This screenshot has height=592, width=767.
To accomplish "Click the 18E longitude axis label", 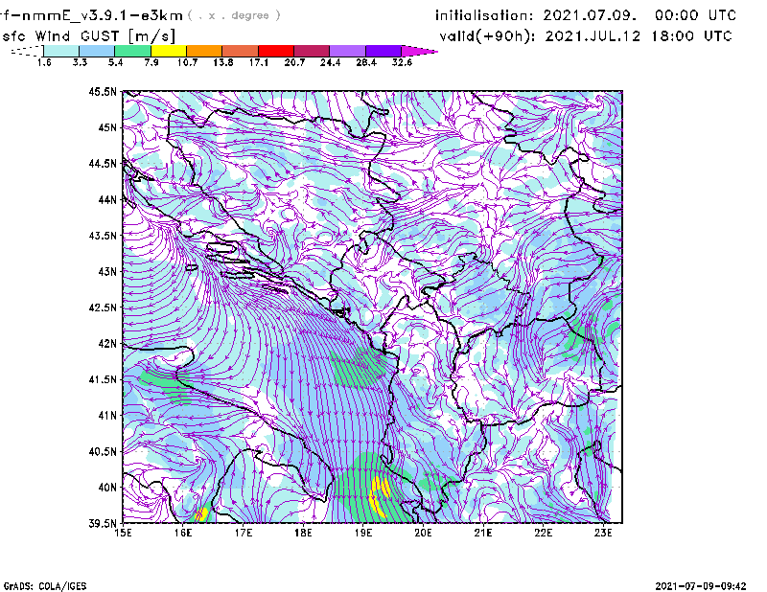I will coord(303,533).
